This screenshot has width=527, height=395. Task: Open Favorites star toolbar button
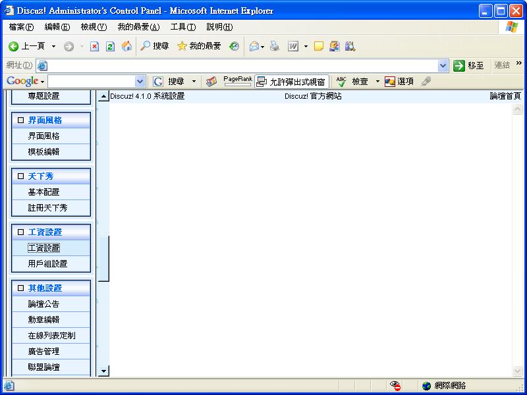(199, 46)
